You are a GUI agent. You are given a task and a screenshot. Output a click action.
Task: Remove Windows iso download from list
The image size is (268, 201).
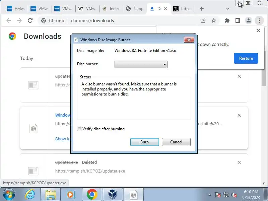tap(239, 115)
